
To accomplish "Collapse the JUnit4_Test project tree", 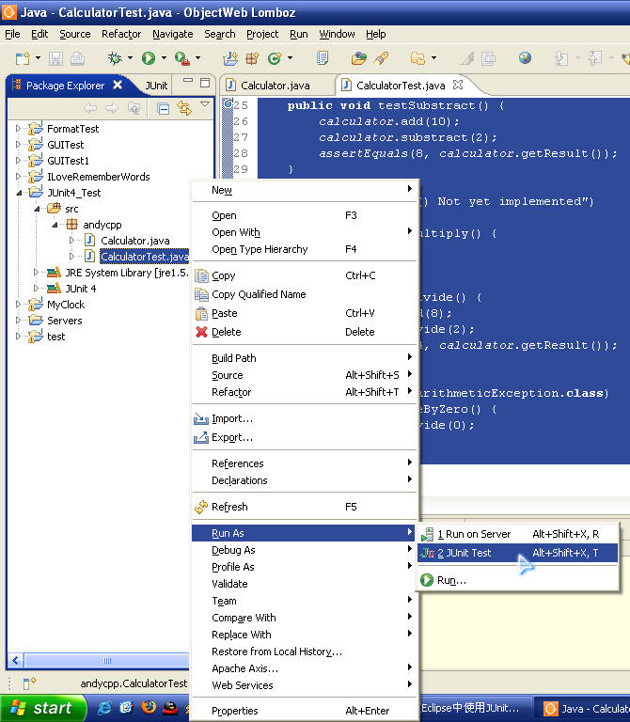I will coord(18,193).
